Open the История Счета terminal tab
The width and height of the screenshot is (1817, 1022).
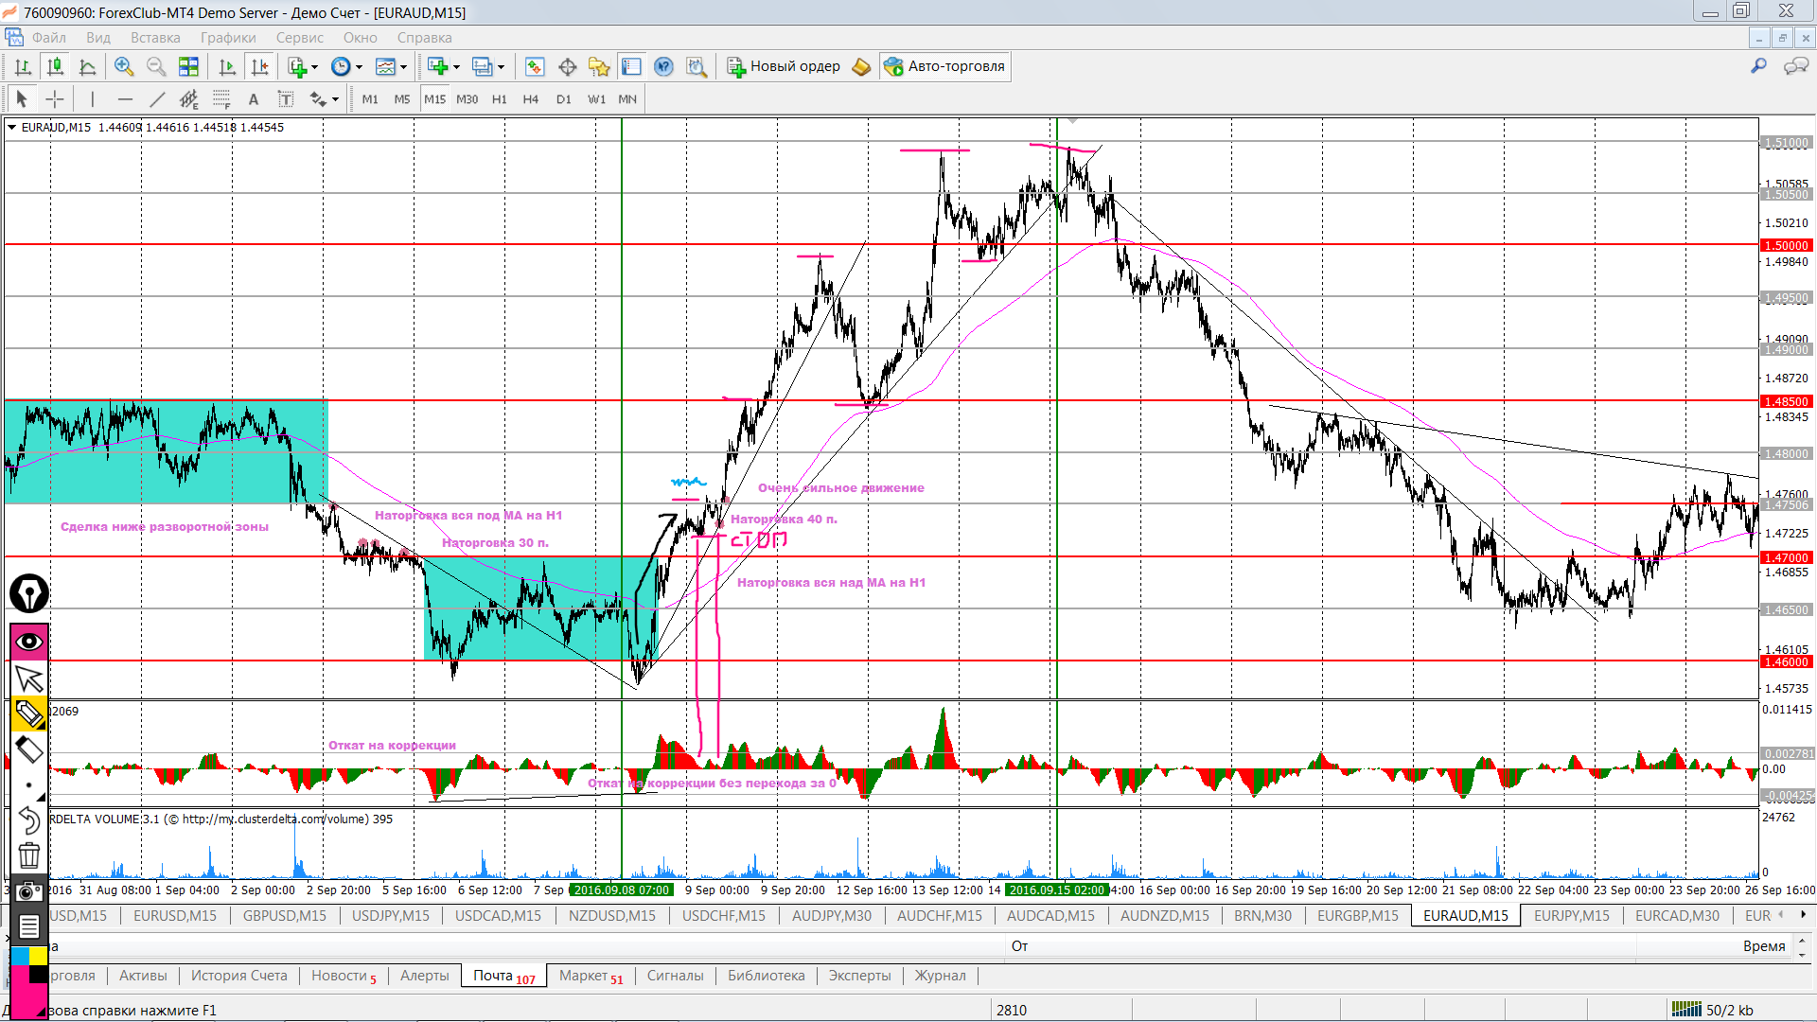(238, 976)
